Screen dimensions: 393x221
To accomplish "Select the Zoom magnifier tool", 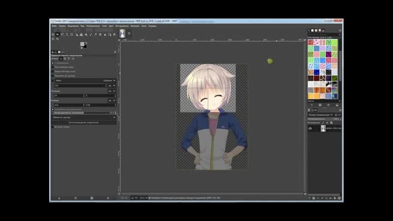I will [x=57, y=39].
